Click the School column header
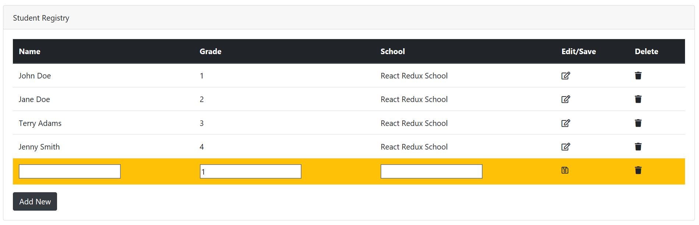 click(393, 51)
